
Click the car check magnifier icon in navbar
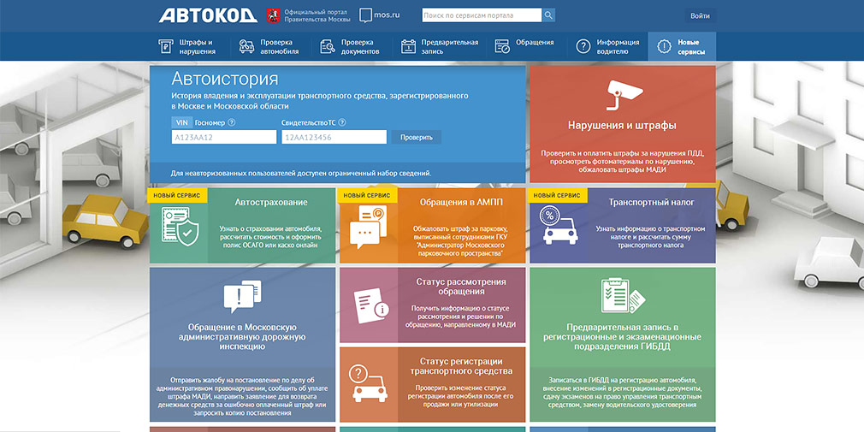click(246, 47)
